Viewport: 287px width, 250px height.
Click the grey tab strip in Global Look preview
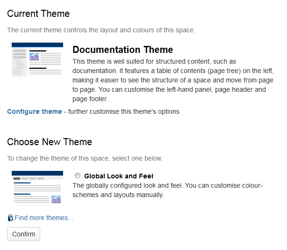click(x=37, y=178)
